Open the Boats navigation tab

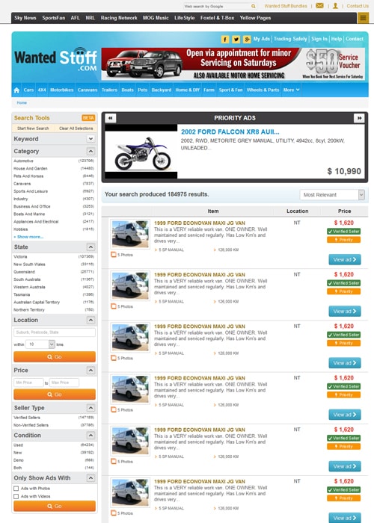tap(128, 90)
